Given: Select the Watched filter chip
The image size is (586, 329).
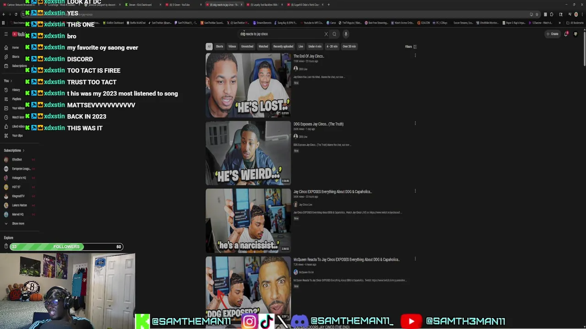Looking at the screenshot, I should 263,46.
